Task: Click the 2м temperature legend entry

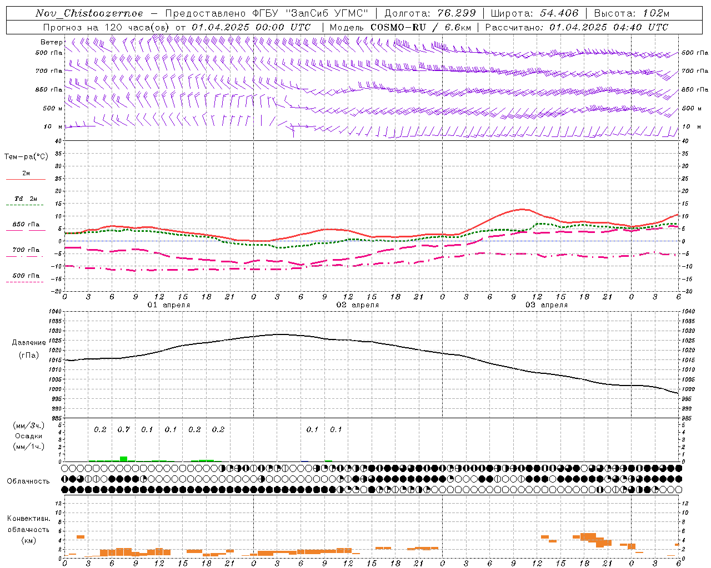Action: [26, 174]
